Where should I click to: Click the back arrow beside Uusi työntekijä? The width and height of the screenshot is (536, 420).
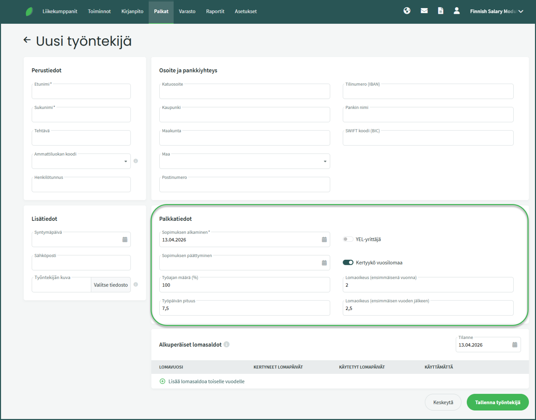pyautogui.click(x=27, y=40)
